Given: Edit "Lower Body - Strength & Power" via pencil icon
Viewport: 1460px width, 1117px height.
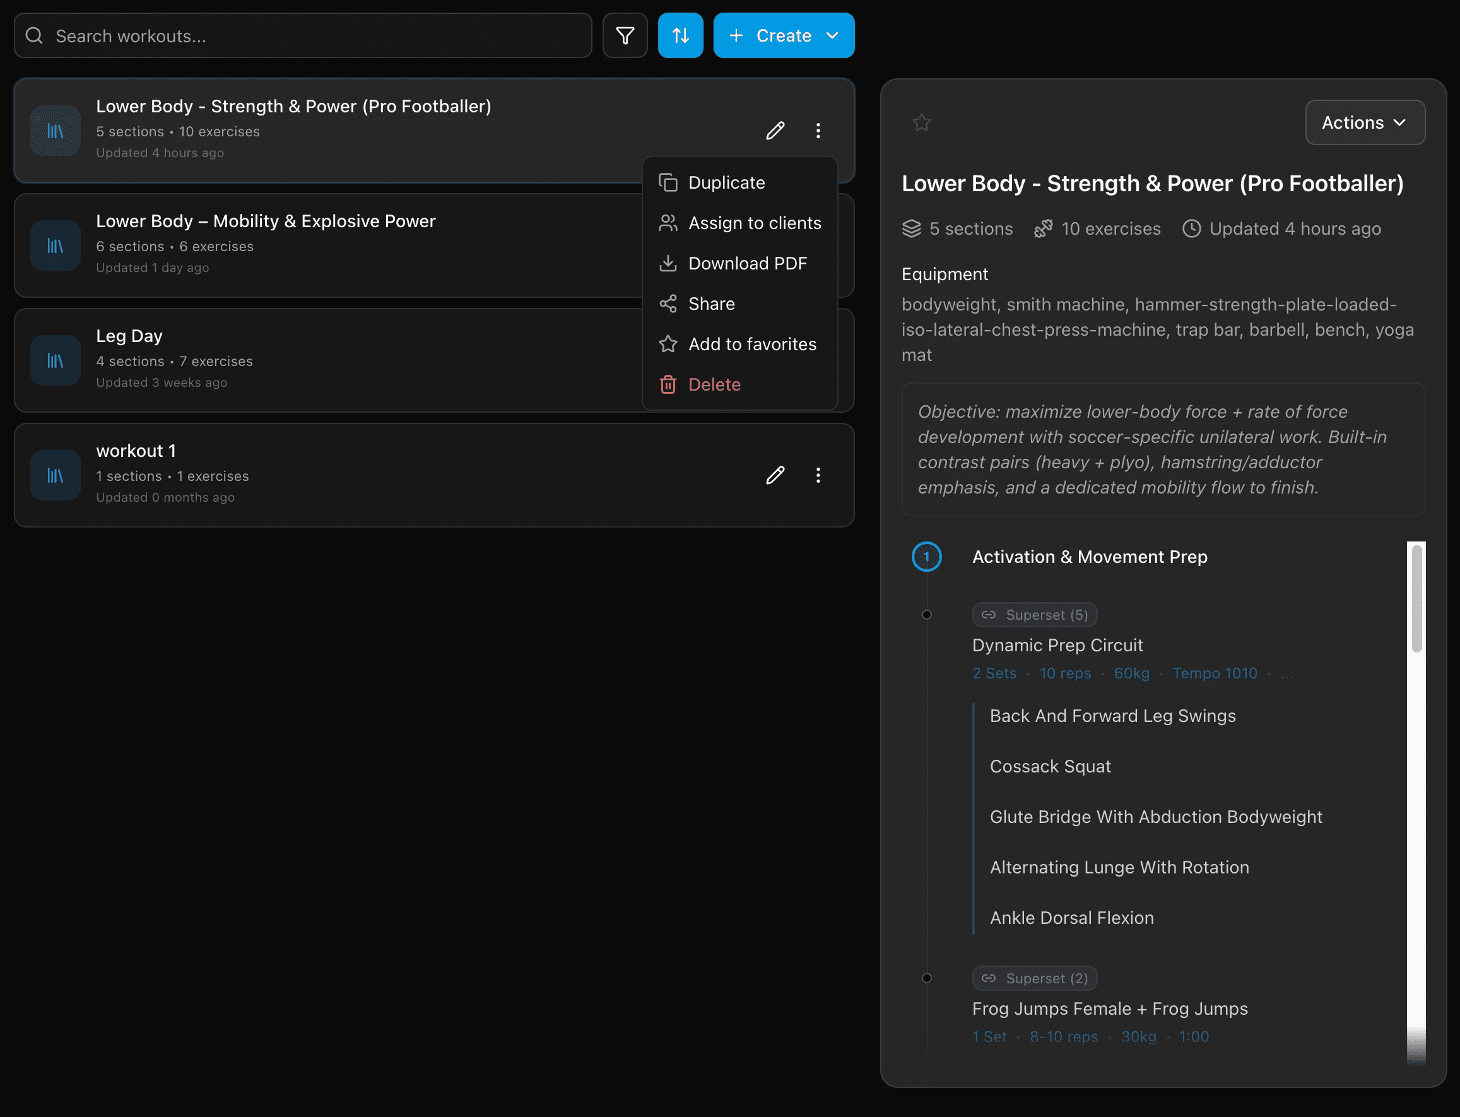Looking at the screenshot, I should tap(775, 130).
